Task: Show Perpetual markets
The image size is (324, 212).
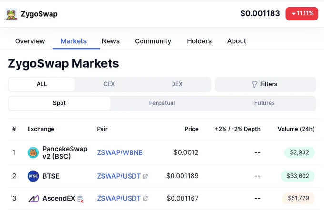Action: point(162,103)
